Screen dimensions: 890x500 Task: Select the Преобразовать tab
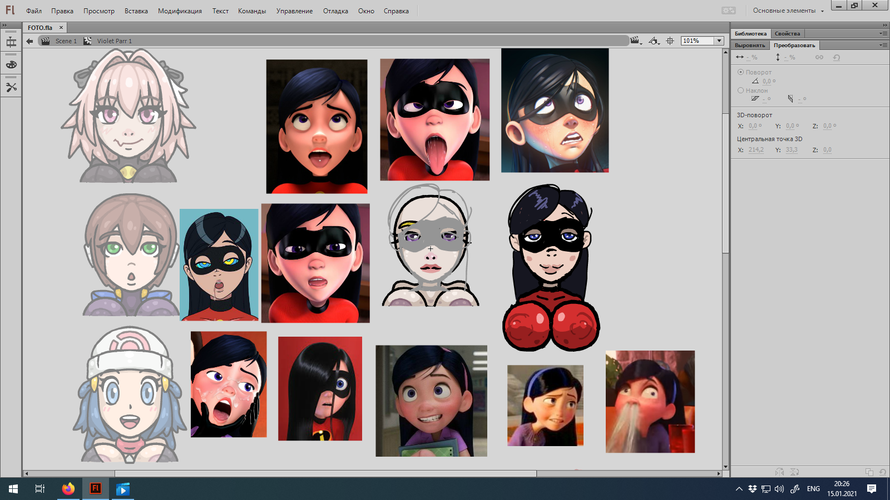click(x=794, y=46)
